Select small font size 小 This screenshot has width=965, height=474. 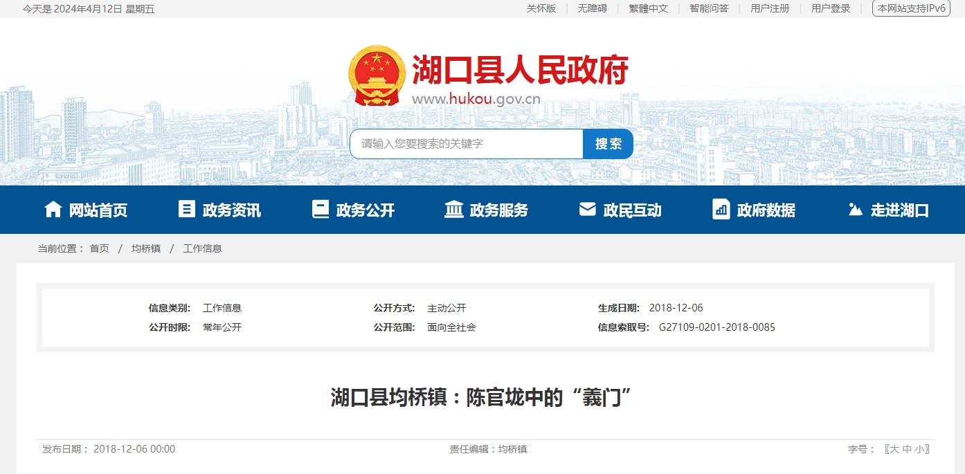(x=919, y=449)
